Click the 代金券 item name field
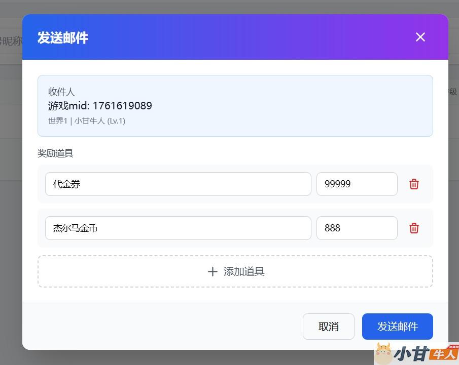This screenshot has height=365, width=459. point(178,184)
